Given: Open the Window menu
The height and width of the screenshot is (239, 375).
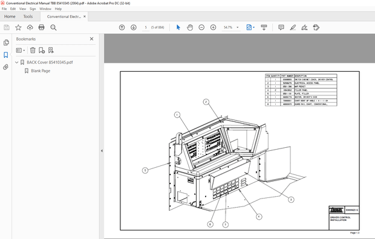Looking at the screenshot, I should click(45, 9).
